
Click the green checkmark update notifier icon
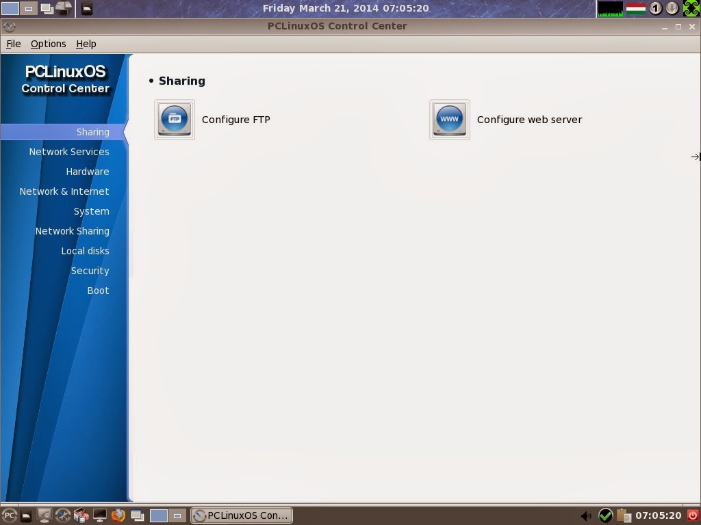click(605, 515)
